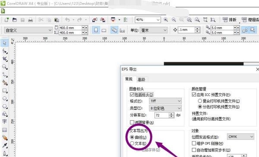The height and width of the screenshot is (157, 259).
Task: Select the Zoom tool in toolbox
Action: 5,67
